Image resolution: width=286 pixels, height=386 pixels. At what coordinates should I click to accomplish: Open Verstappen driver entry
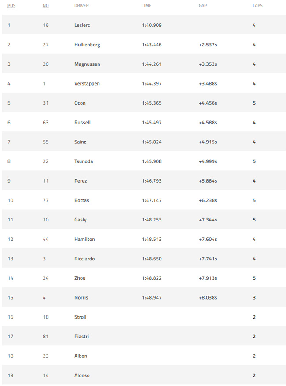coord(87,84)
